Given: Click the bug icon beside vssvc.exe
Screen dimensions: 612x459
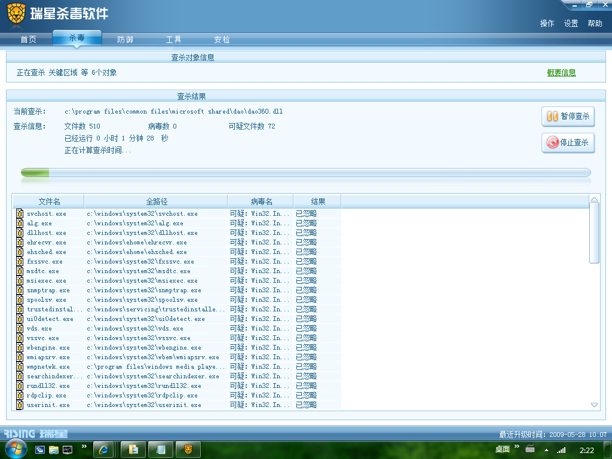Looking at the screenshot, I should [20, 338].
